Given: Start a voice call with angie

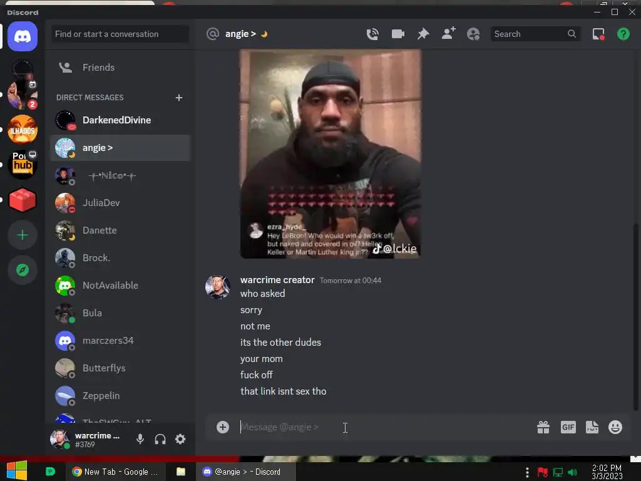Looking at the screenshot, I should (x=372, y=34).
